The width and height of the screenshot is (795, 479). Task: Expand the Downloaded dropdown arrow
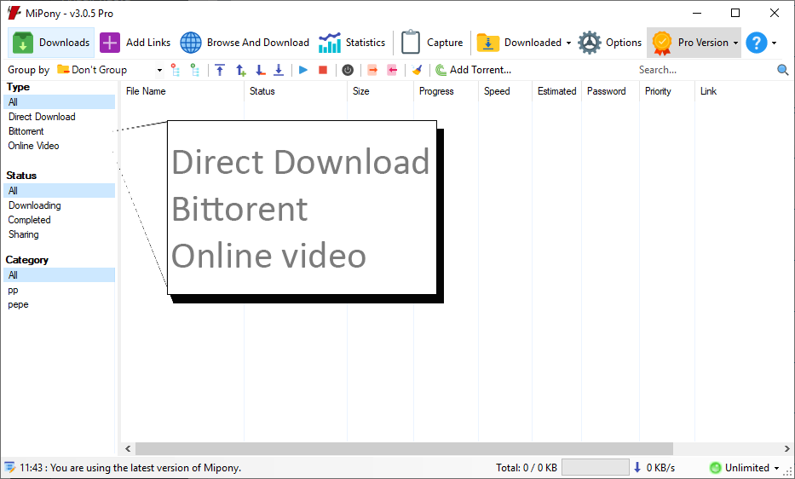click(x=568, y=43)
